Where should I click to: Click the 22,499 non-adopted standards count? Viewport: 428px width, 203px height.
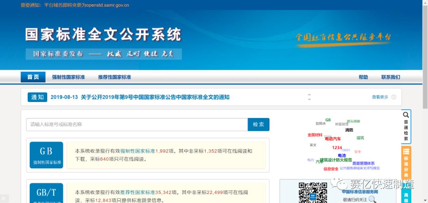tap(215, 192)
